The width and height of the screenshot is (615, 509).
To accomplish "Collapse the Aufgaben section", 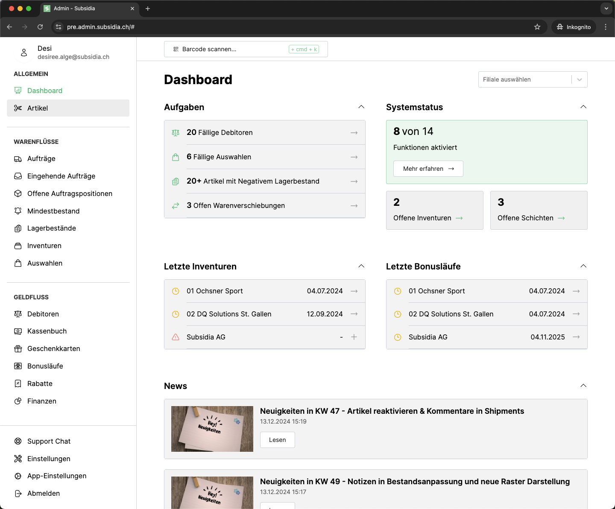I will click(361, 107).
